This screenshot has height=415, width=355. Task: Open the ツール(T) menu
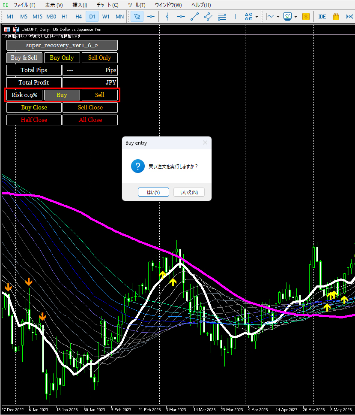tap(137, 5)
